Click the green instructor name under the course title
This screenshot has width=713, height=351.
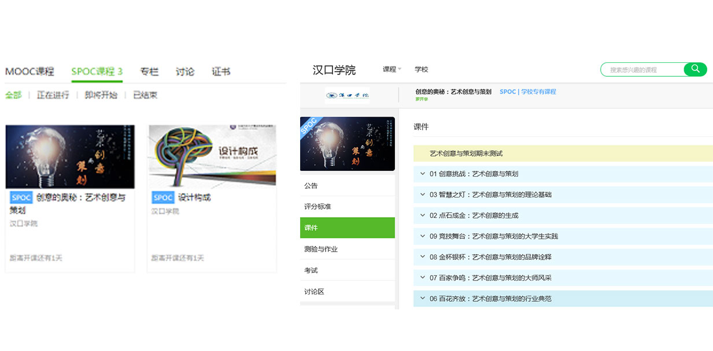(x=422, y=99)
